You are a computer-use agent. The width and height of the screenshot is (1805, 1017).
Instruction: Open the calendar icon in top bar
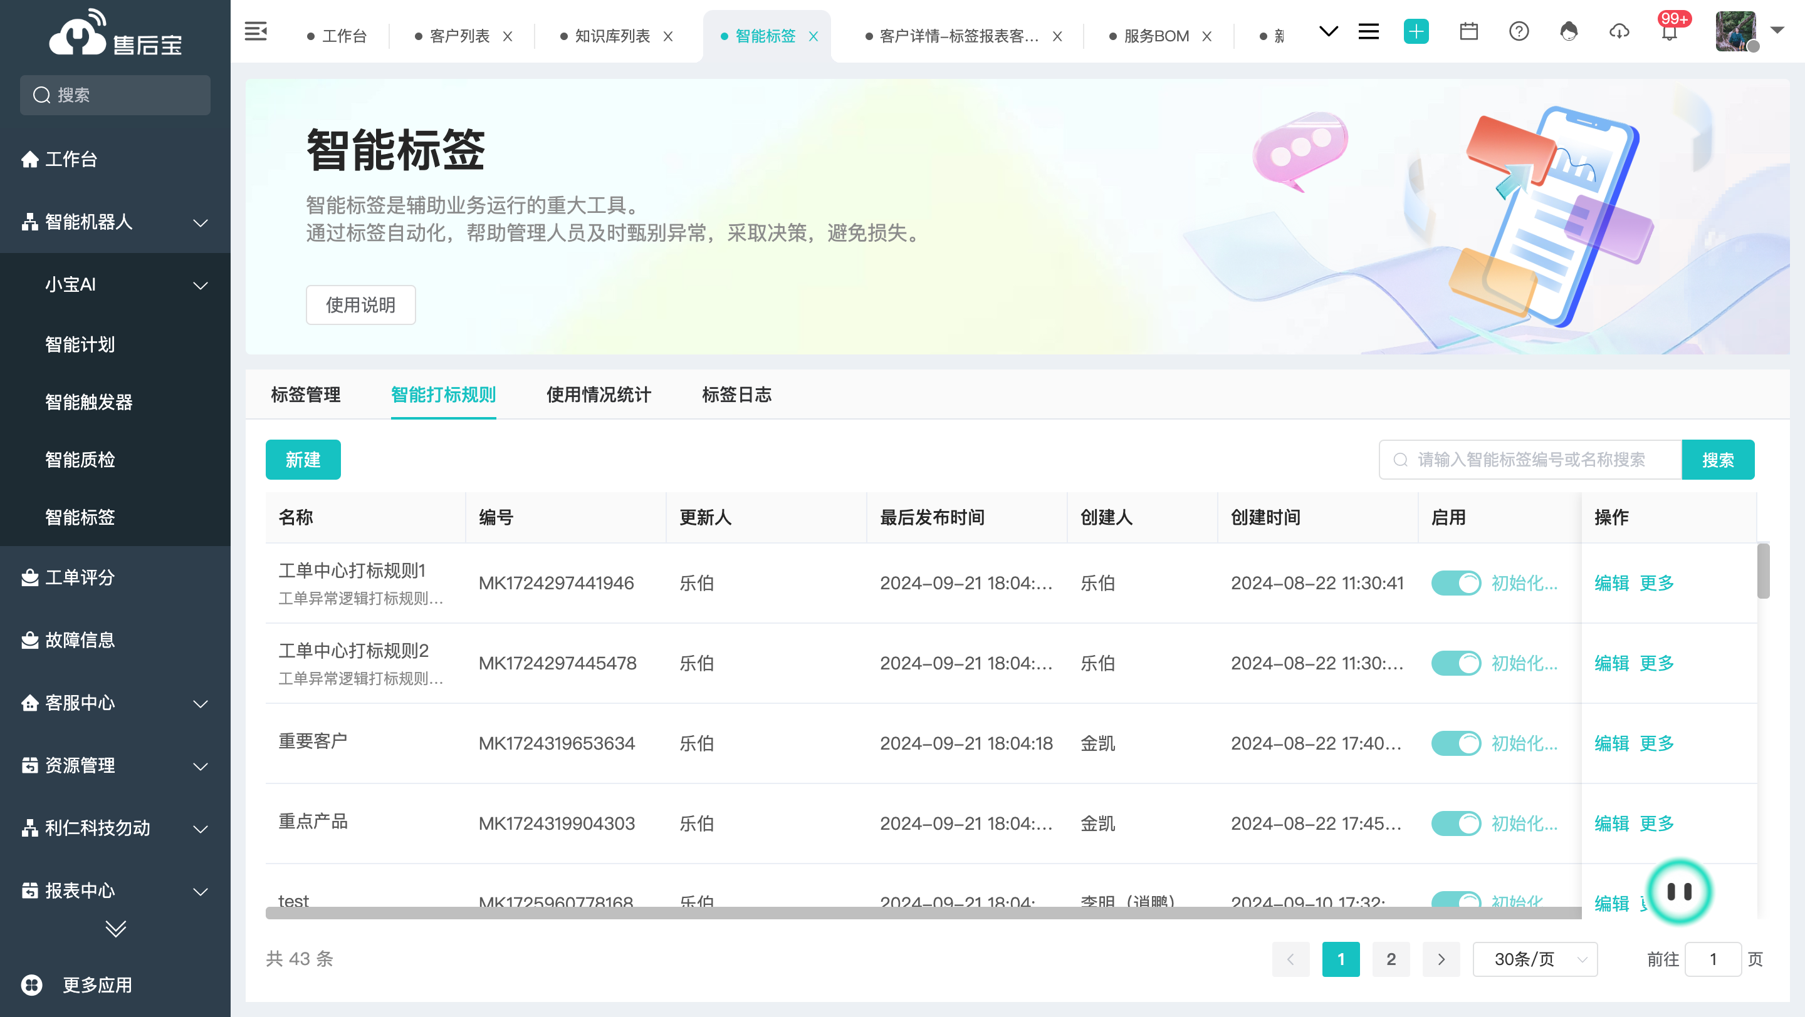1468,31
